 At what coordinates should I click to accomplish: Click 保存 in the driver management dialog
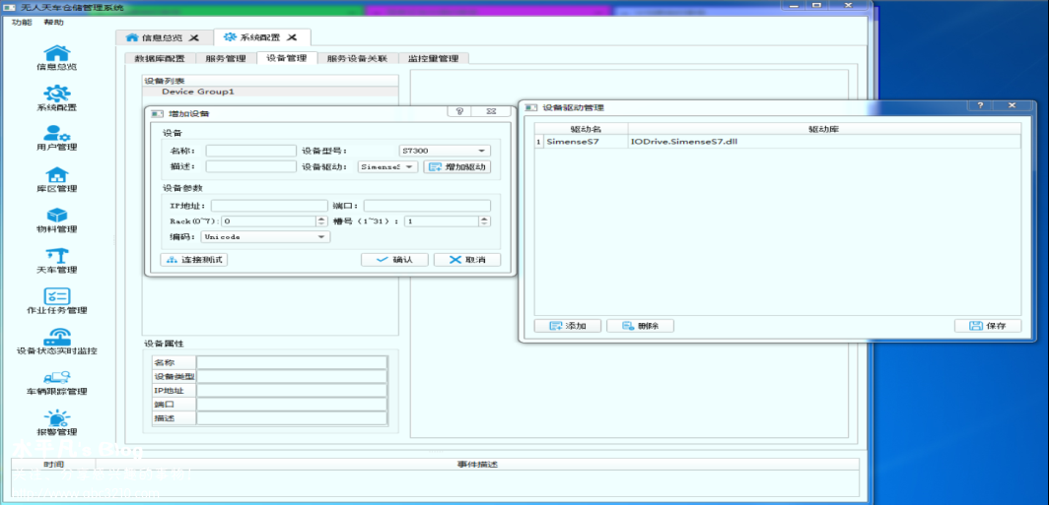(988, 326)
